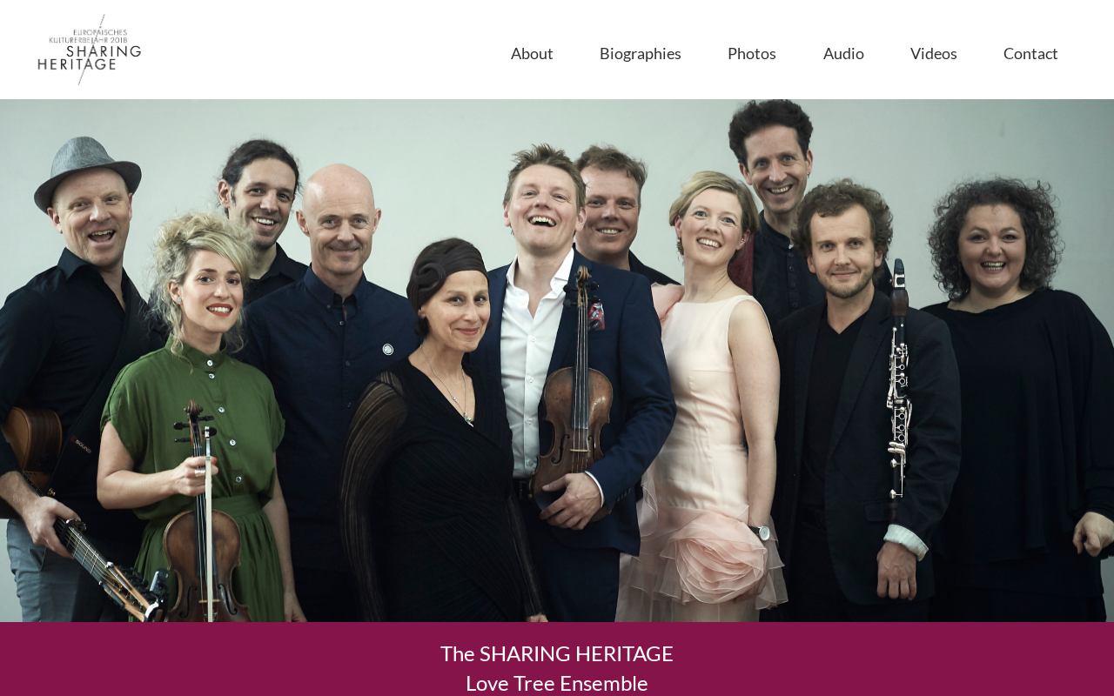Viewport: 1114px width, 696px height.
Task: Click the grey fedora hat in the photo
Action: click(x=85, y=171)
